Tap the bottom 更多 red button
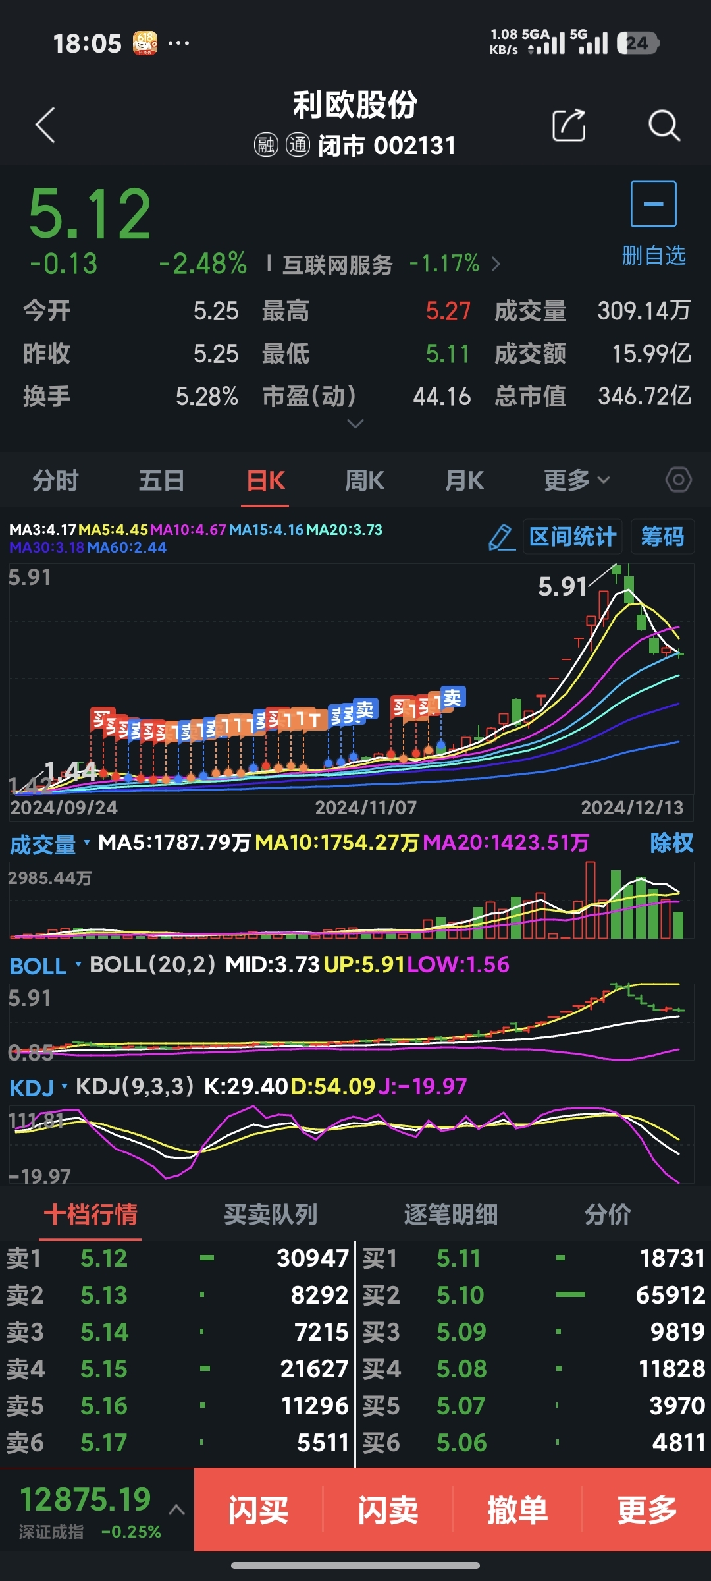The image size is (711, 1581). click(647, 1509)
